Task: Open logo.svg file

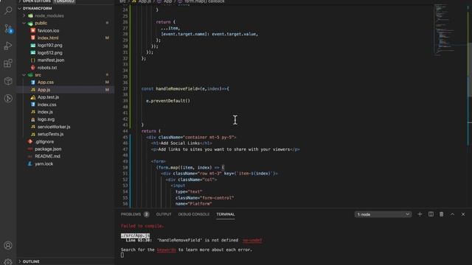Action: coord(46,119)
